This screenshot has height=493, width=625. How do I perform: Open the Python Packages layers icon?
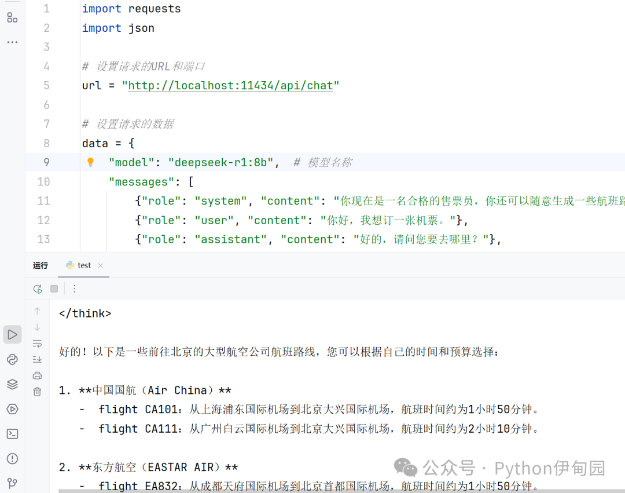click(x=12, y=384)
